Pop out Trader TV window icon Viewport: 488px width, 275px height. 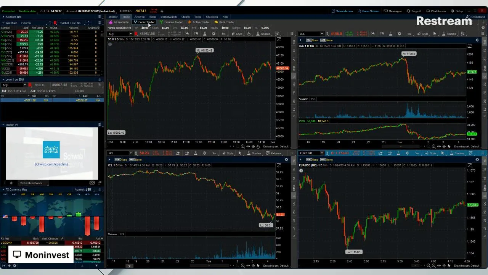[x=99, y=183]
